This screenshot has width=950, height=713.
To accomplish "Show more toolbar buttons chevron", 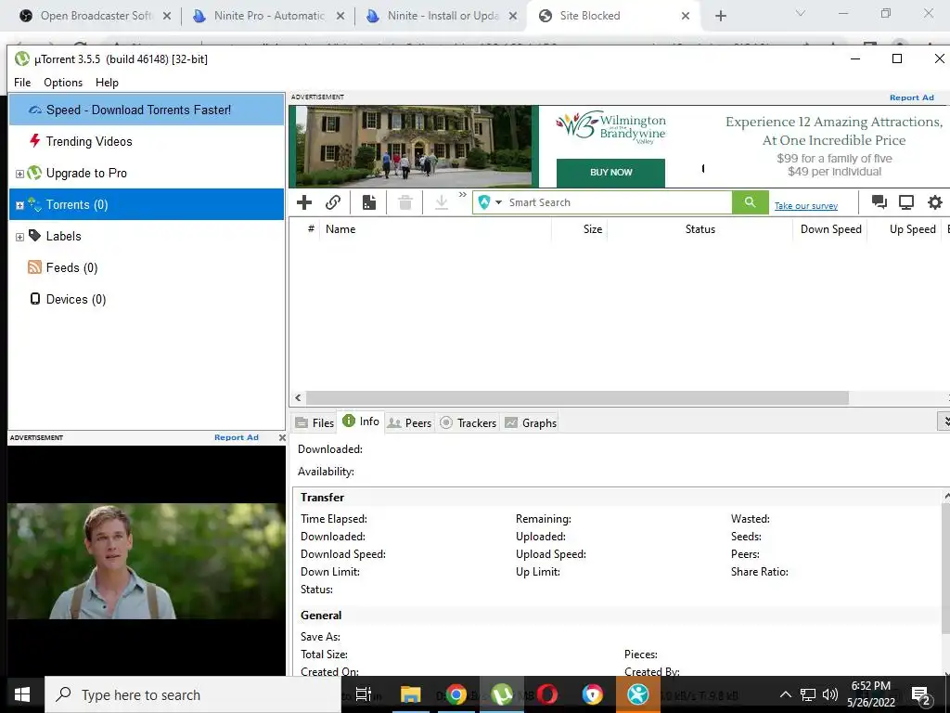I will pos(463,195).
